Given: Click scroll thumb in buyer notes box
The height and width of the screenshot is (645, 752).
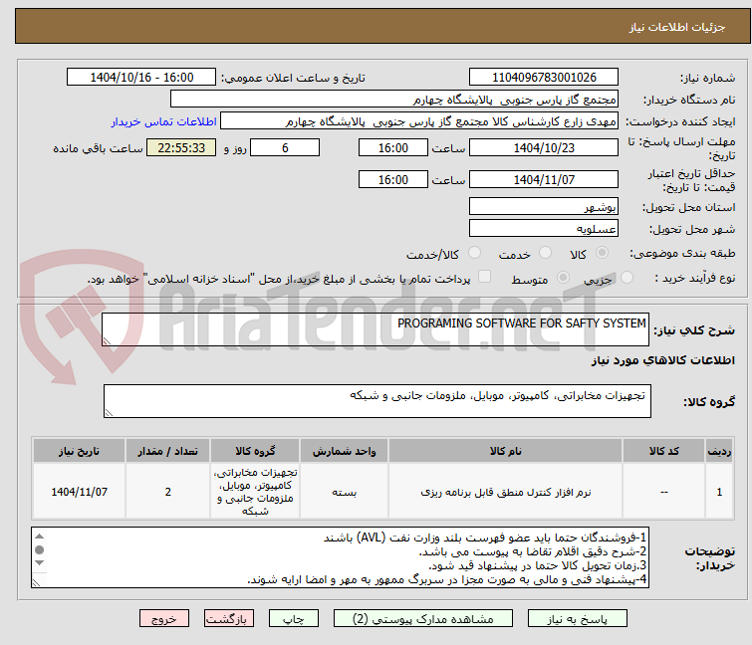Looking at the screenshot, I should click(x=39, y=549).
